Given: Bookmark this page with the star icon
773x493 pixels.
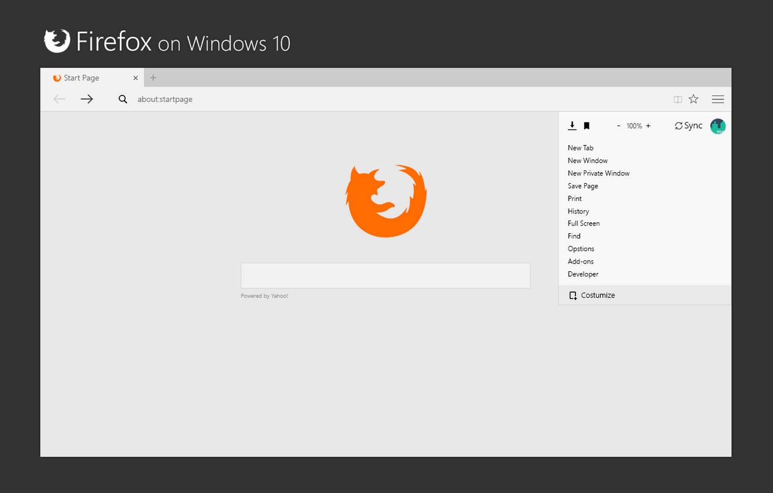Looking at the screenshot, I should 693,99.
